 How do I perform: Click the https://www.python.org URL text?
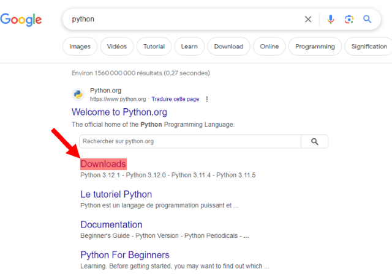coord(118,99)
